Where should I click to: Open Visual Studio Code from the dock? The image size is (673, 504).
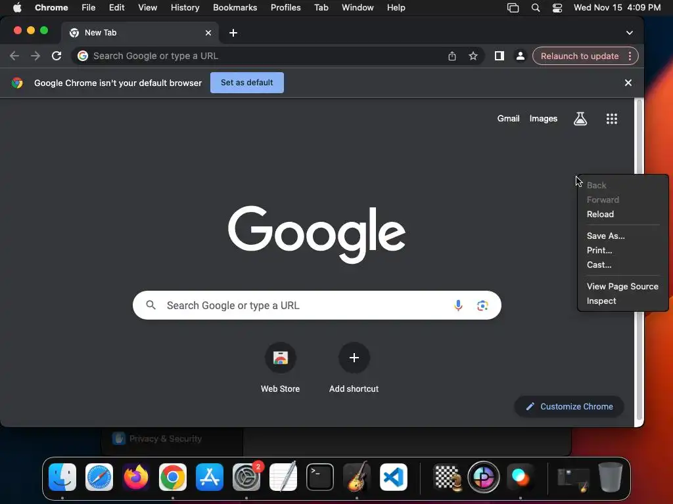394,477
